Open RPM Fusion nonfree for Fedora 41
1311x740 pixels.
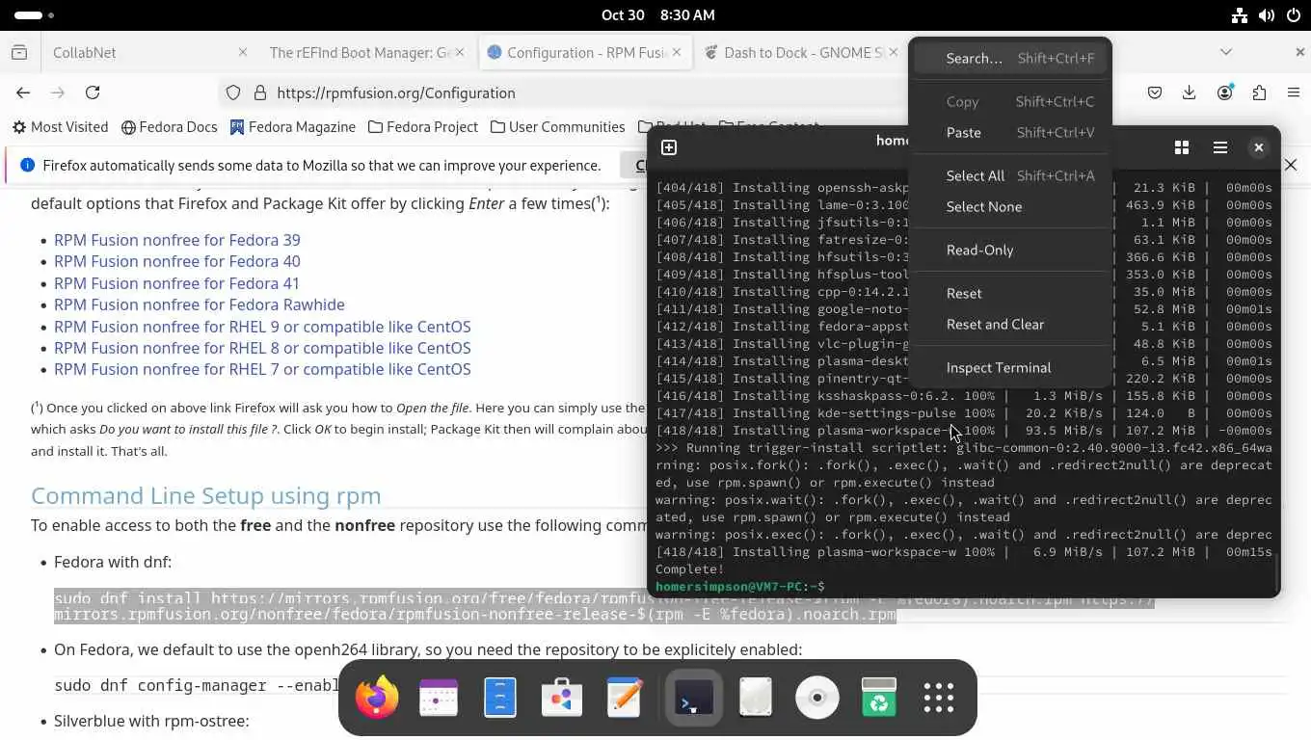tap(176, 283)
